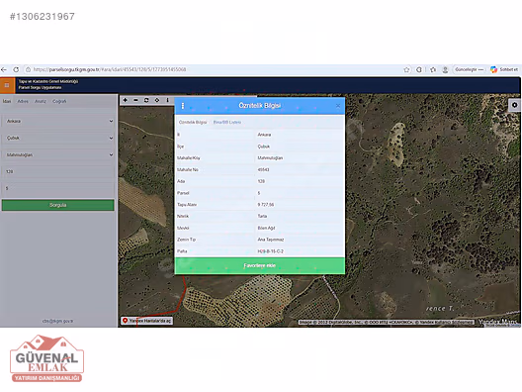
Task: Click the Mahalle No value 45543
Action: click(263, 169)
